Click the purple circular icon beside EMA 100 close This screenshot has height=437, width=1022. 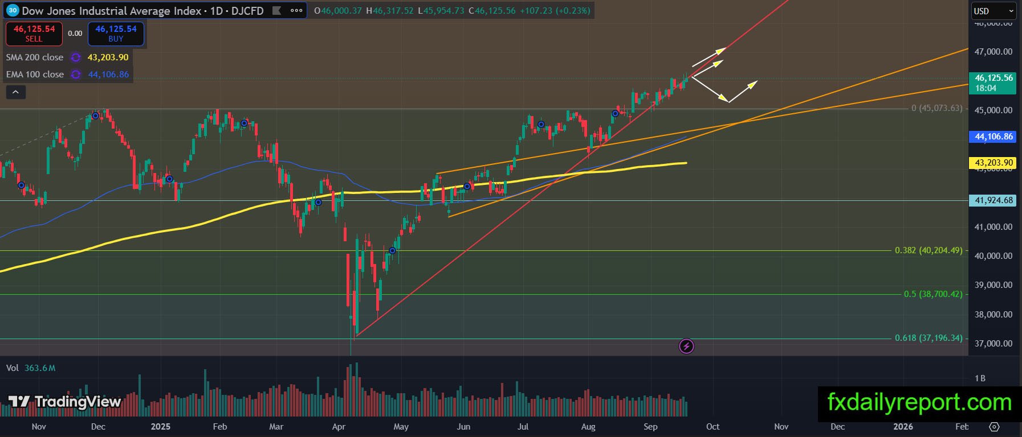click(75, 75)
